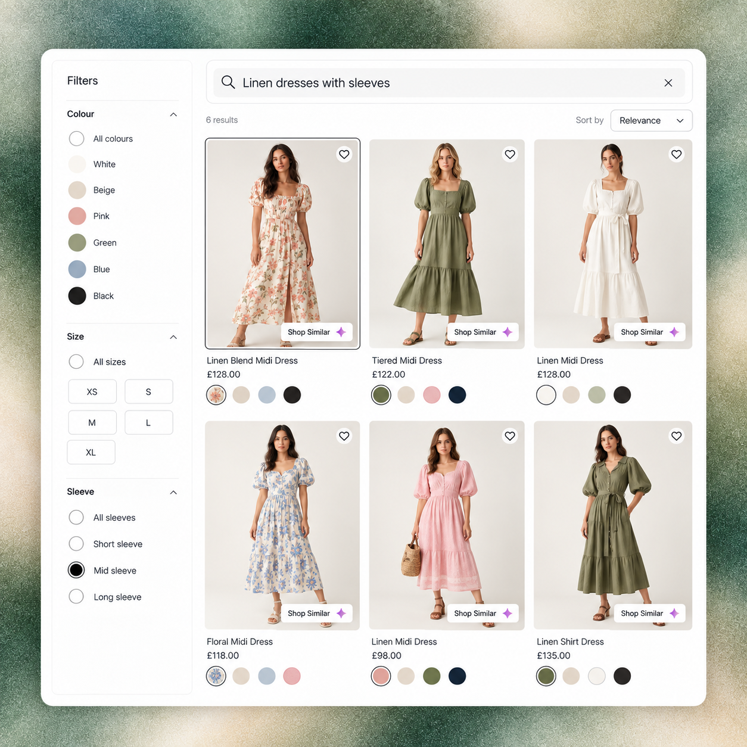Screen dimensions: 747x747
Task: Pick the black swatch on Linen Shirt Dress
Action: pos(623,676)
